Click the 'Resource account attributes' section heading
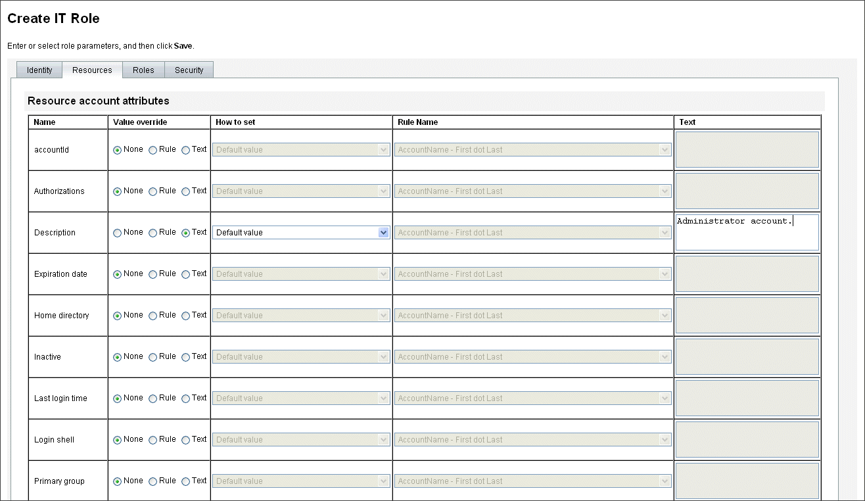The width and height of the screenshot is (865, 501). click(99, 101)
